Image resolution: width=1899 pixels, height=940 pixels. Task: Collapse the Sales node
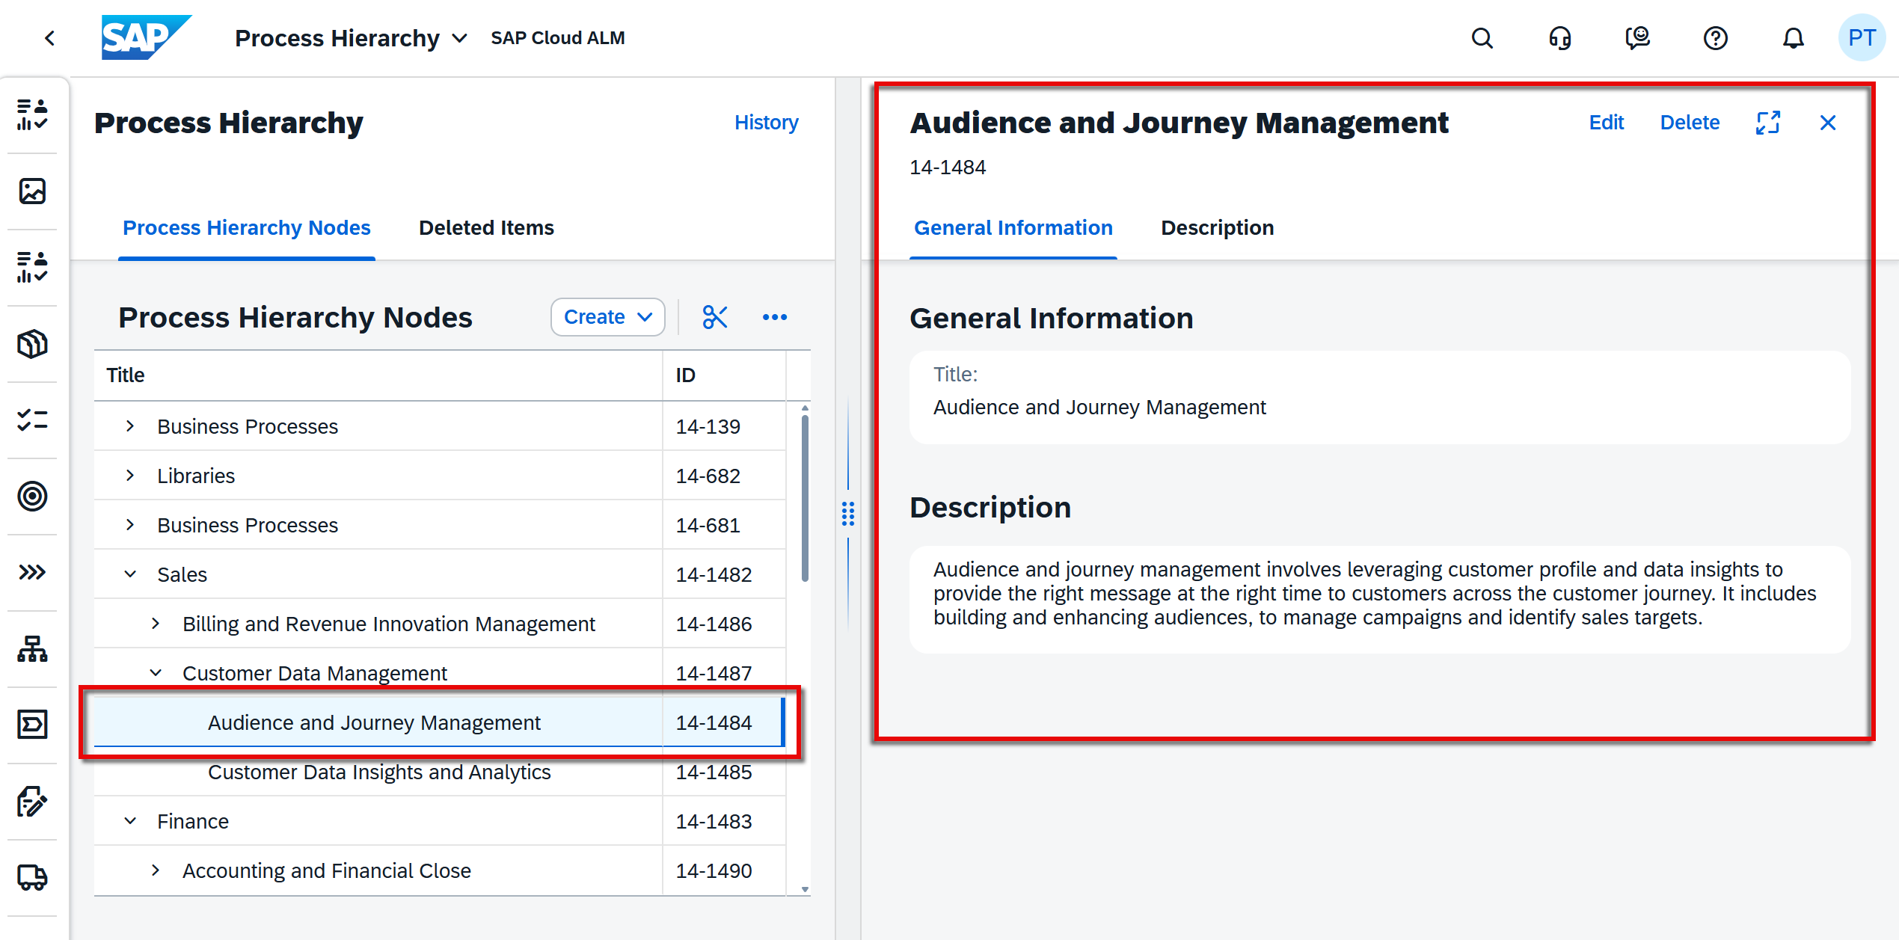(130, 574)
